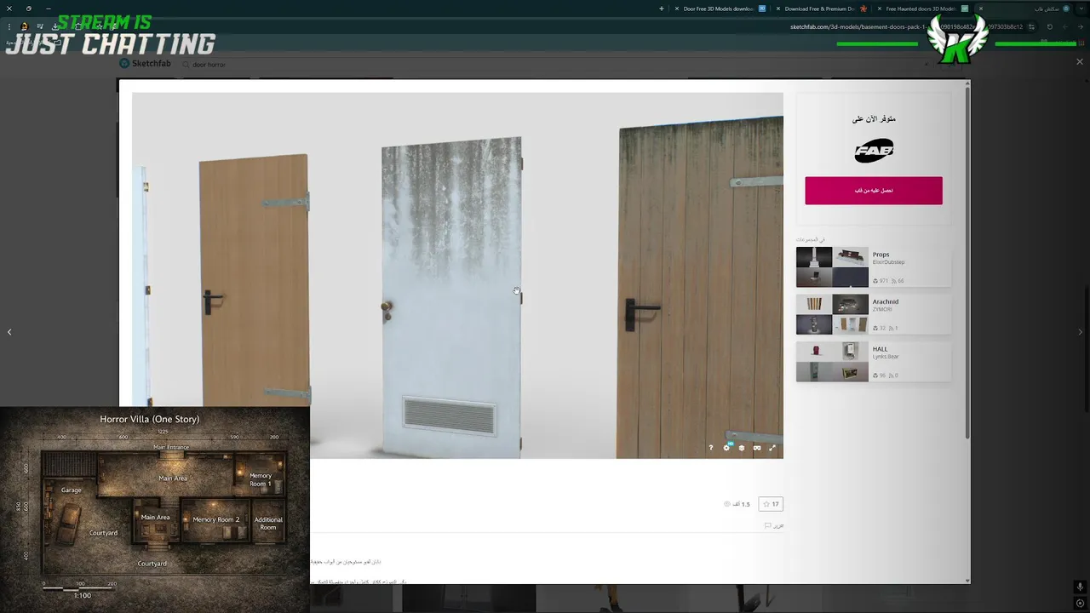Open the 3D viewer help icon
The height and width of the screenshot is (613, 1090).
point(711,448)
